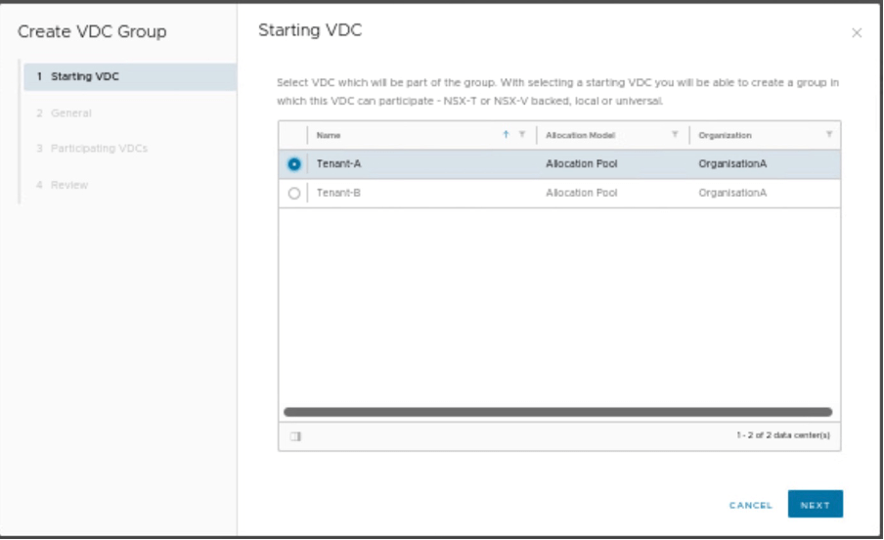Click the Tenant-B row name

pos(338,194)
